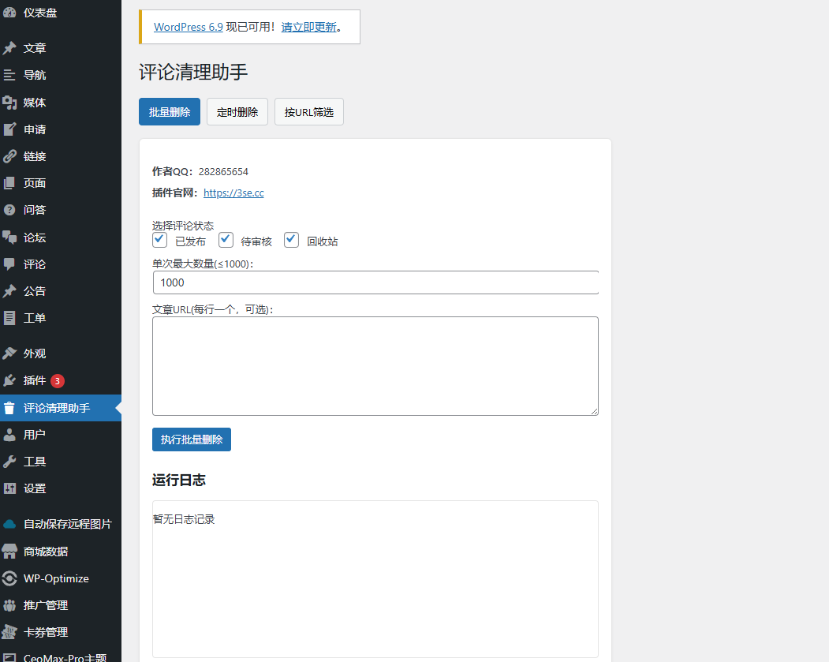Toggle the 待审核 checkbox
This screenshot has width=829, height=662.
click(x=226, y=239)
